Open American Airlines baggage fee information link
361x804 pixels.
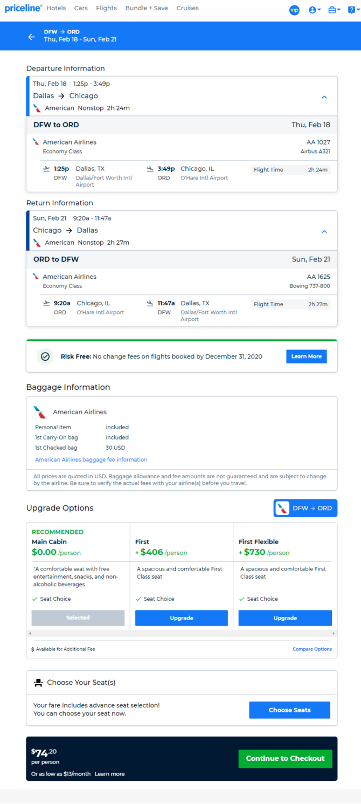click(91, 460)
